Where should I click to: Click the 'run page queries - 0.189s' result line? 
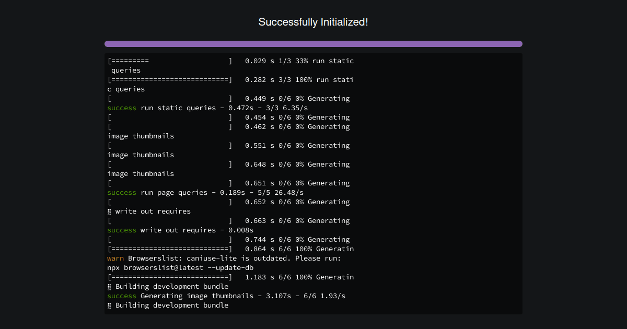pyautogui.click(x=209, y=192)
